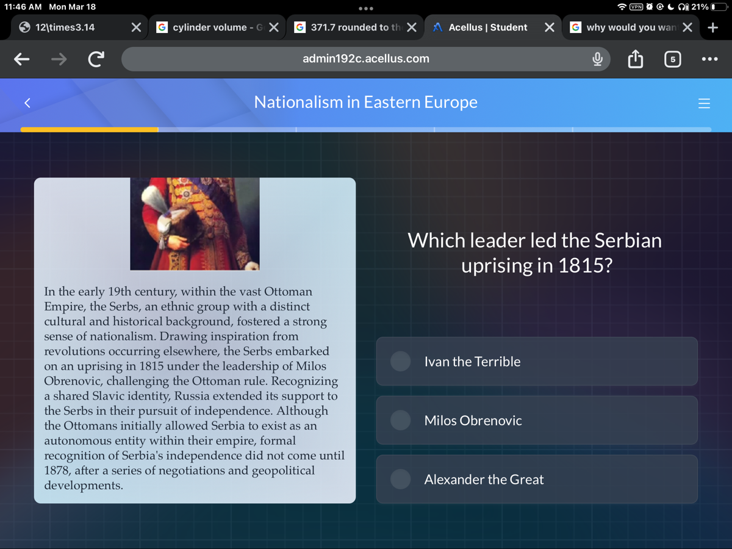Click the yellow lesson progress bar
732x549 pixels.
pos(89,129)
